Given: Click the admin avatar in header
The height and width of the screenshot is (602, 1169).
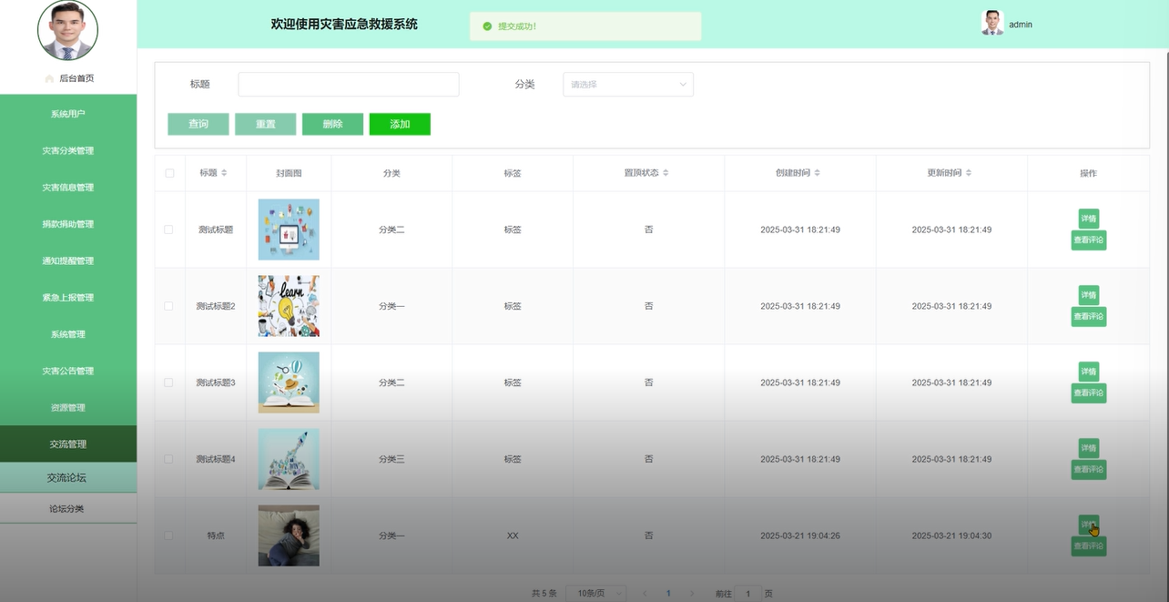Looking at the screenshot, I should [992, 24].
